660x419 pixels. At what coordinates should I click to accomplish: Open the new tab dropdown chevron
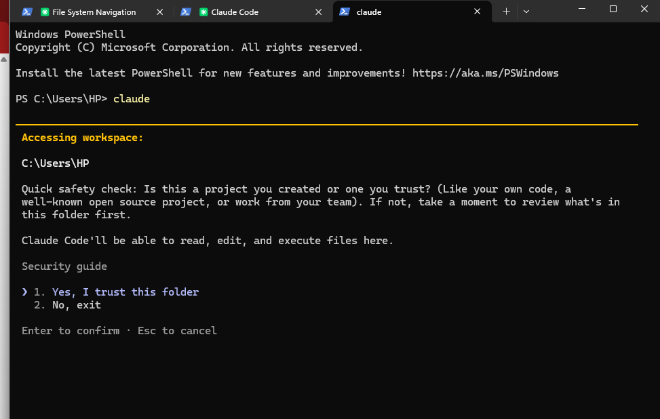[x=526, y=12]
